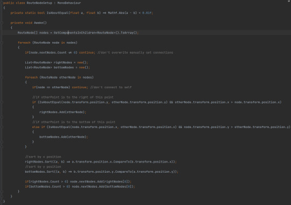Click the MonoBehaviour base class name

click(x=69, y=3)
